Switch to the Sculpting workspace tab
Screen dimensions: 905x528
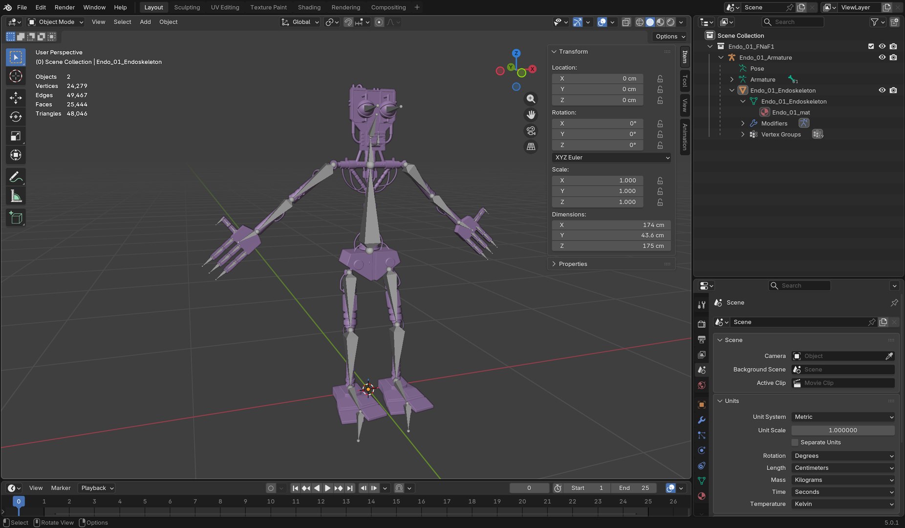click(187, 7)
